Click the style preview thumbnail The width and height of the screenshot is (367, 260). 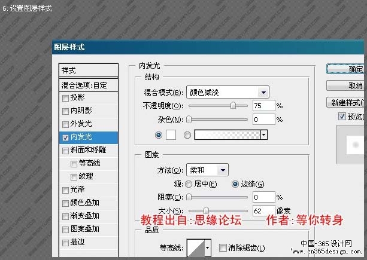point(350,145)
